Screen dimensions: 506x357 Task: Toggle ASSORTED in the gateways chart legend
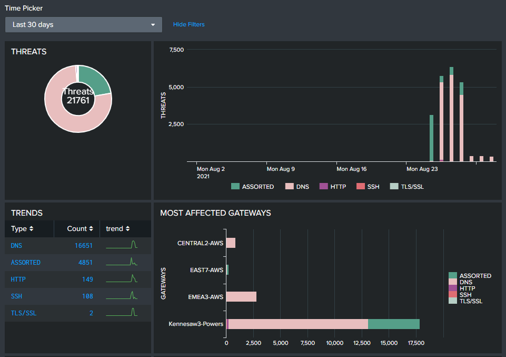click(x=470, y=276)
